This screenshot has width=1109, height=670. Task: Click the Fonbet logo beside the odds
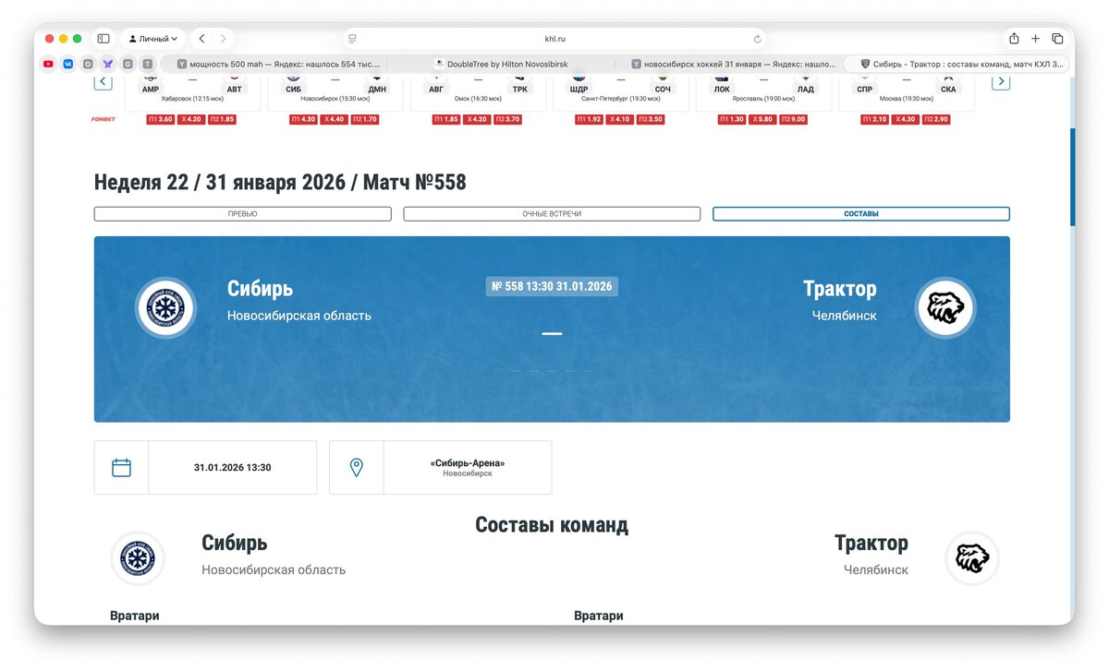pyautogui.click(x=104, y=119)
